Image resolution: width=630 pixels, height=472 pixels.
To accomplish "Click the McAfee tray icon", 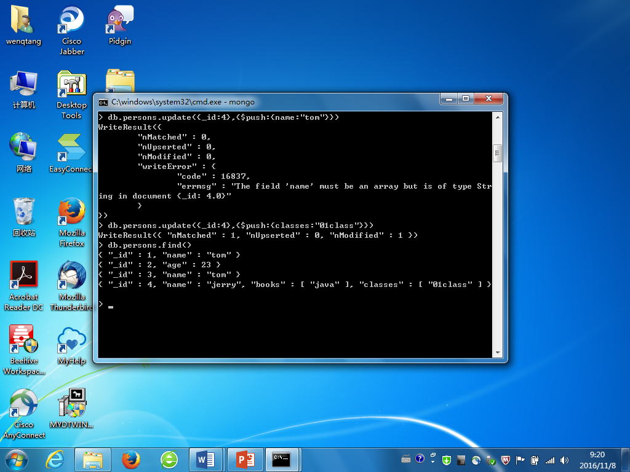I will 505,460.
